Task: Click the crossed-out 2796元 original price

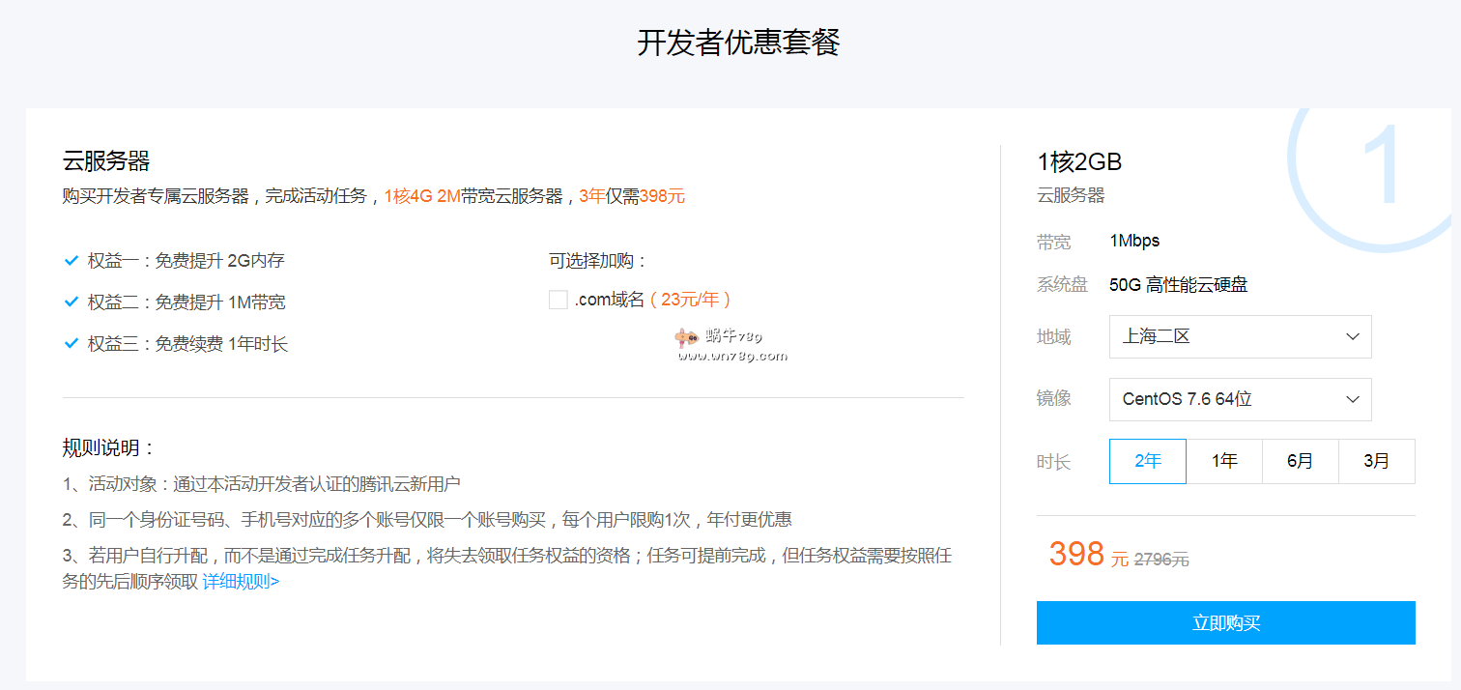Action: [x=1161, y=560]
